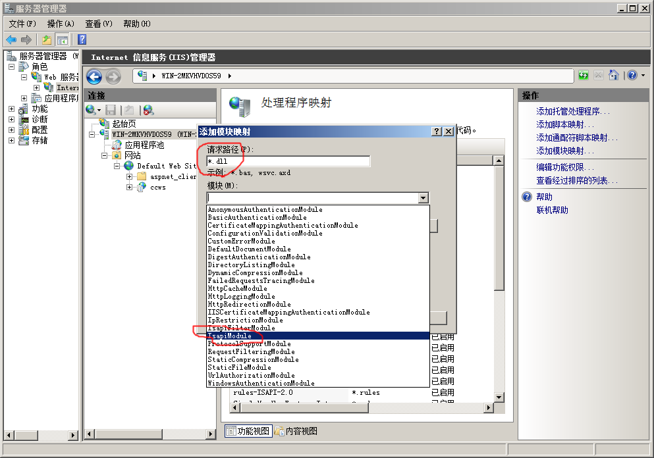This screenshot has width=654, height=458.
Task: Select 应用程序池 in the connections tree
Action: coord(144,145)
